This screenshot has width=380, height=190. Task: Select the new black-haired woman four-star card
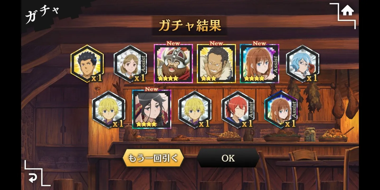152,109
